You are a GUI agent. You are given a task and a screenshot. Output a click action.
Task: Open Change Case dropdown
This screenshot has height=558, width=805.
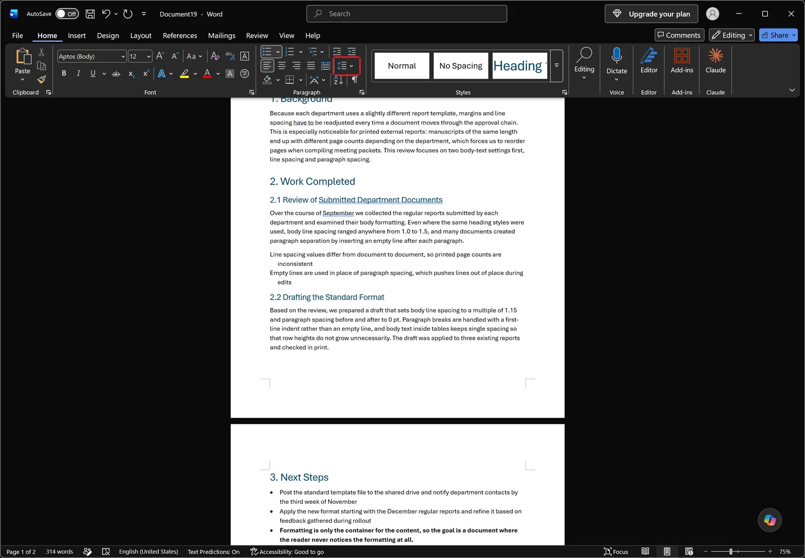194,56
